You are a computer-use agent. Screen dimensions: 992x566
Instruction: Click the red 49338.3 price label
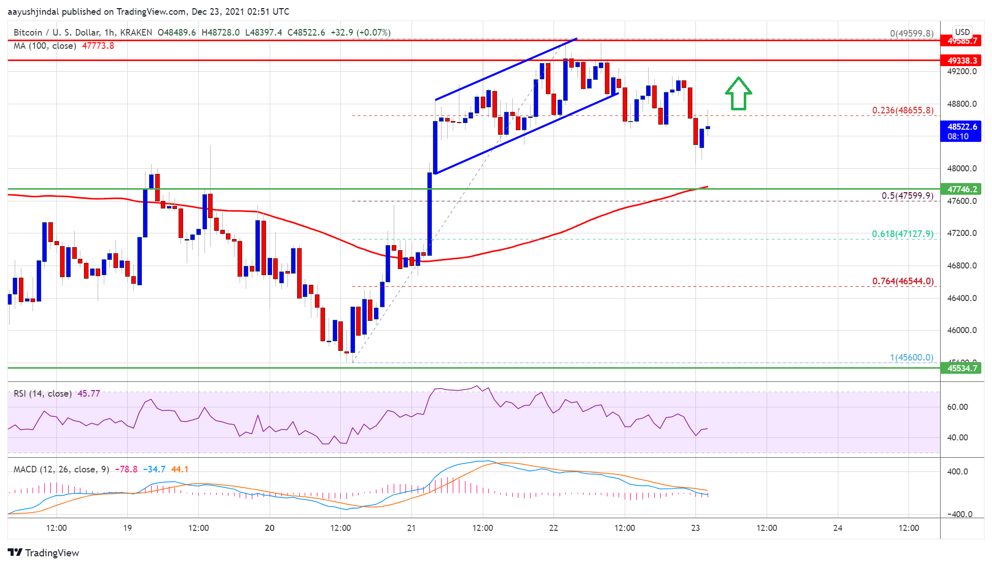[961, 61]
